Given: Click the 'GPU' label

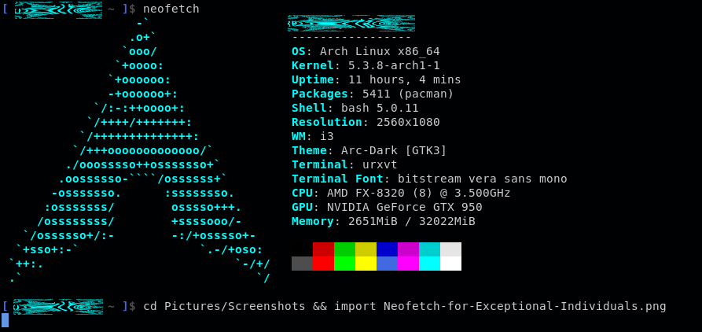Looking at the screenshot, I should 302,208.
